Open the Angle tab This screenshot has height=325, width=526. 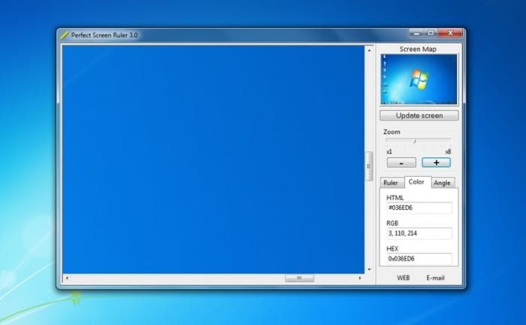(443, 183)
